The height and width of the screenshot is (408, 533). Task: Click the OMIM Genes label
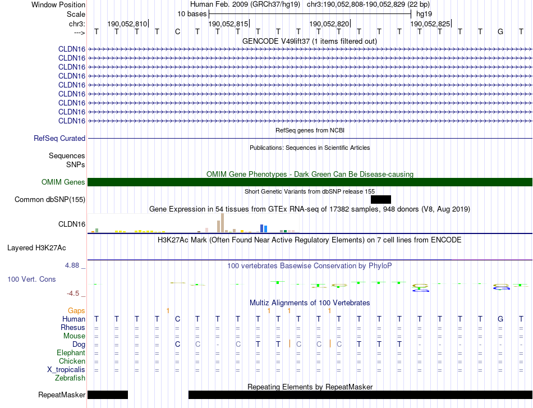pos(63,182)
